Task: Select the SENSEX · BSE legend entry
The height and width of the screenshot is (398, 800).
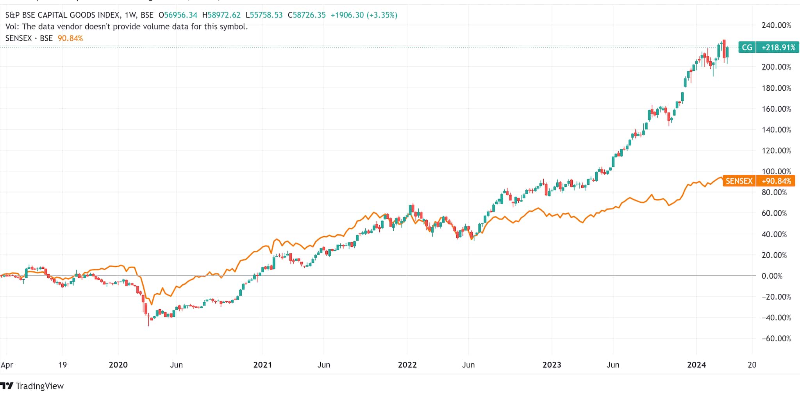Action: (x=29, y=38)
